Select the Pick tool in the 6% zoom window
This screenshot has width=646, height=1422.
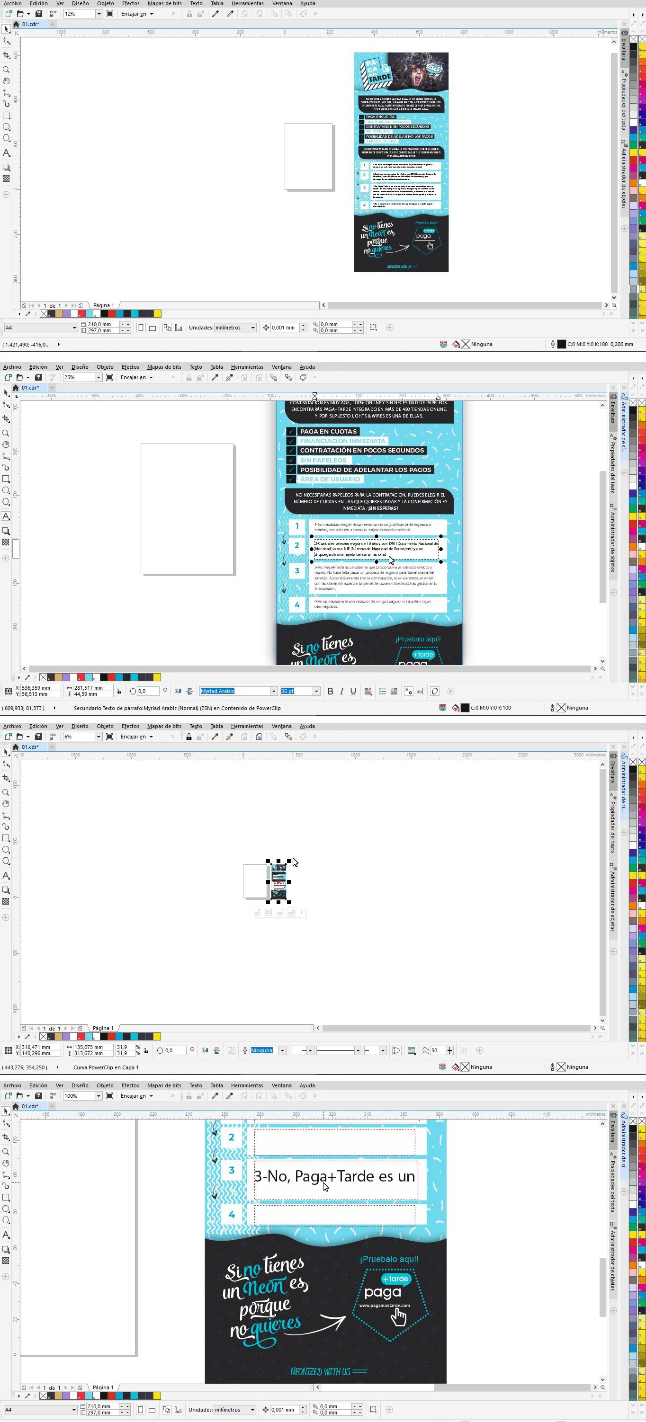6,752
